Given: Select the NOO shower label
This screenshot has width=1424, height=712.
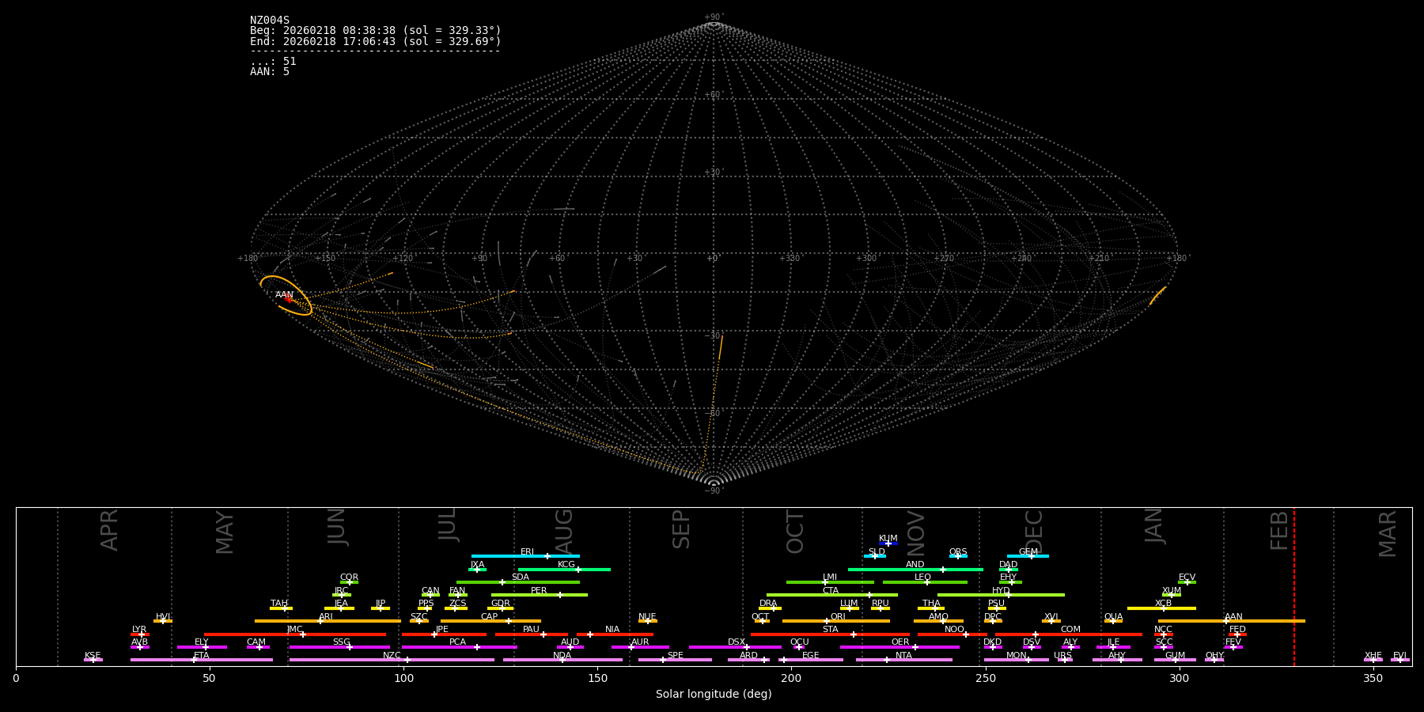Looking at the screenshot, I should 954,630.
